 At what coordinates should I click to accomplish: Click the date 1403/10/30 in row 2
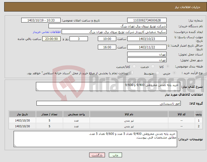coord(23,126)
